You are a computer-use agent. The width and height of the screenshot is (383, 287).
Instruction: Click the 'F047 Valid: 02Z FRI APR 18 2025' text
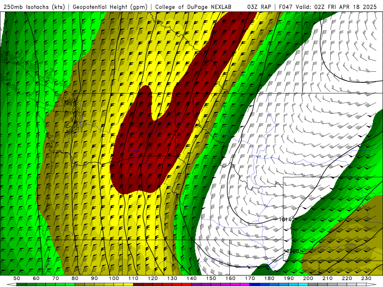pos(328,7)
